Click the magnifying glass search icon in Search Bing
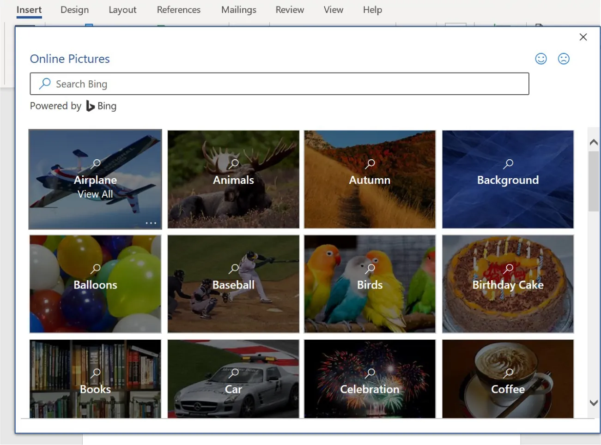 [45, 84]
